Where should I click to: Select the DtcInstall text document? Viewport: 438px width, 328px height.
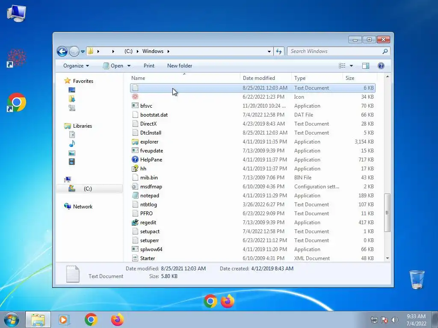(x=253, y=133)
